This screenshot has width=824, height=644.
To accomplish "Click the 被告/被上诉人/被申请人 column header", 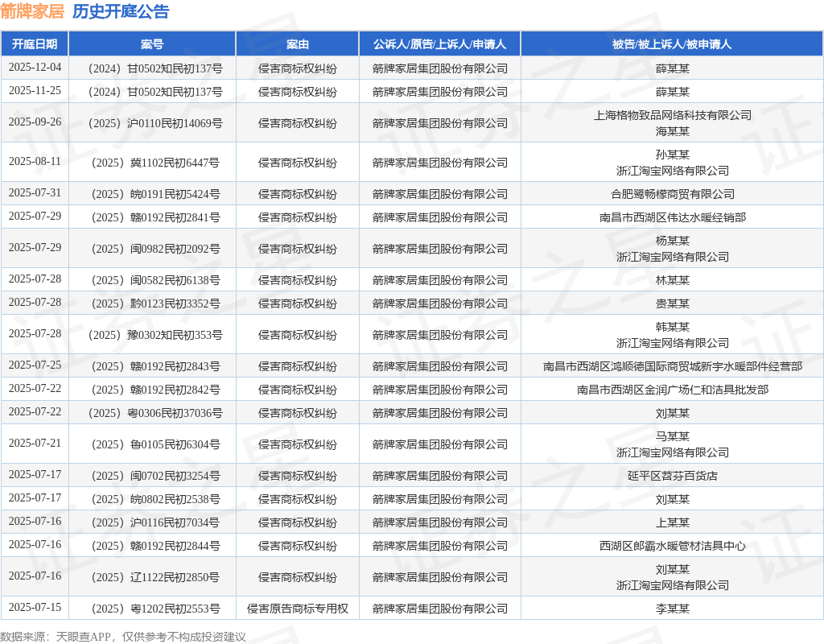I will (672, 44).
